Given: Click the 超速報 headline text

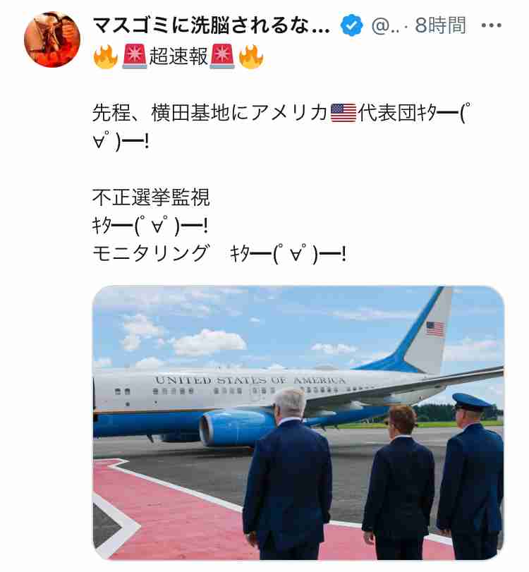Looking at the screenshot, I should pos(178,56).
